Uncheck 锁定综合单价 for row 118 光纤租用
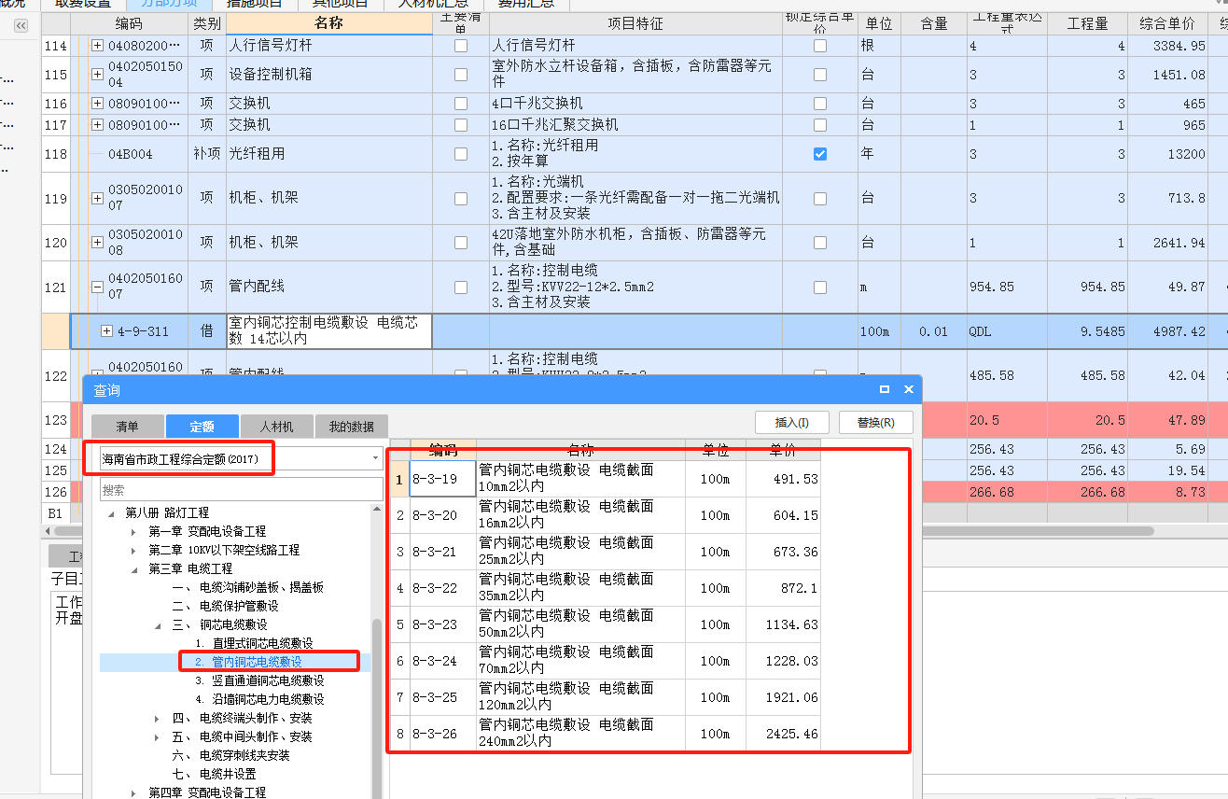The image size is (1228, 799). (x=820, y=154)
